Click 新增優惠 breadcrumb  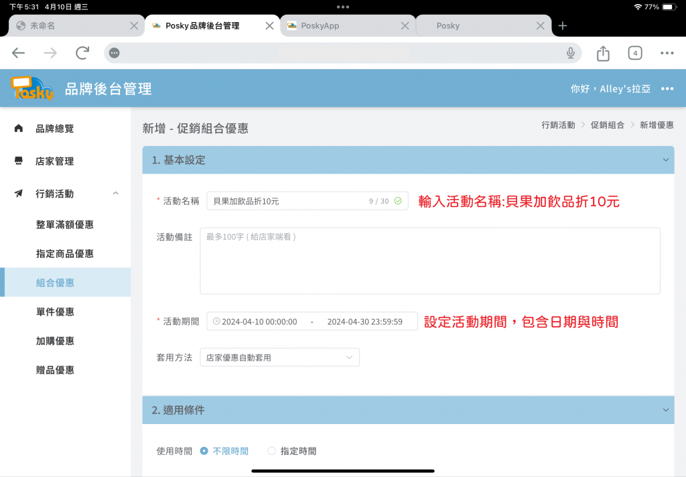(x=657, y=125)
